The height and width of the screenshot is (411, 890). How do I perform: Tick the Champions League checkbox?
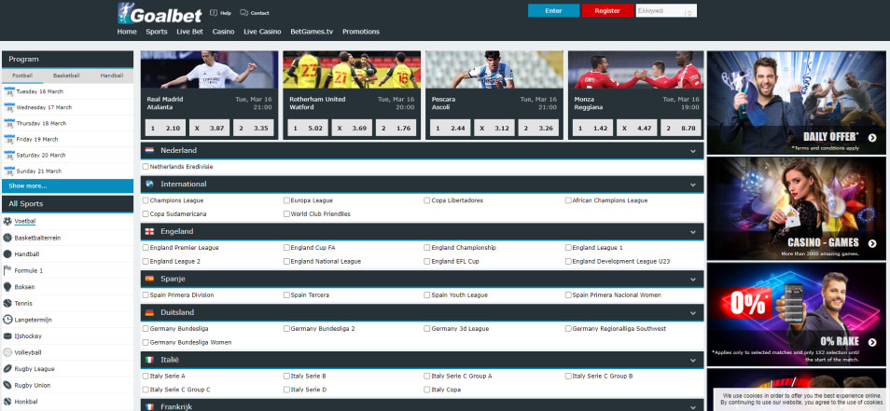(x=146, y=200)
